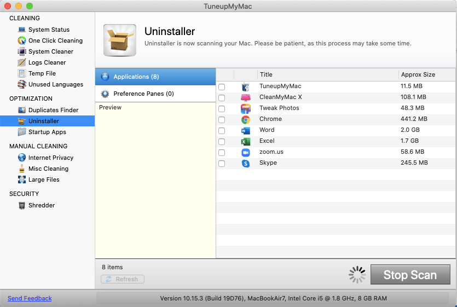Click the Excel app icon
The image size is (457, 307).
click(246, 142)
